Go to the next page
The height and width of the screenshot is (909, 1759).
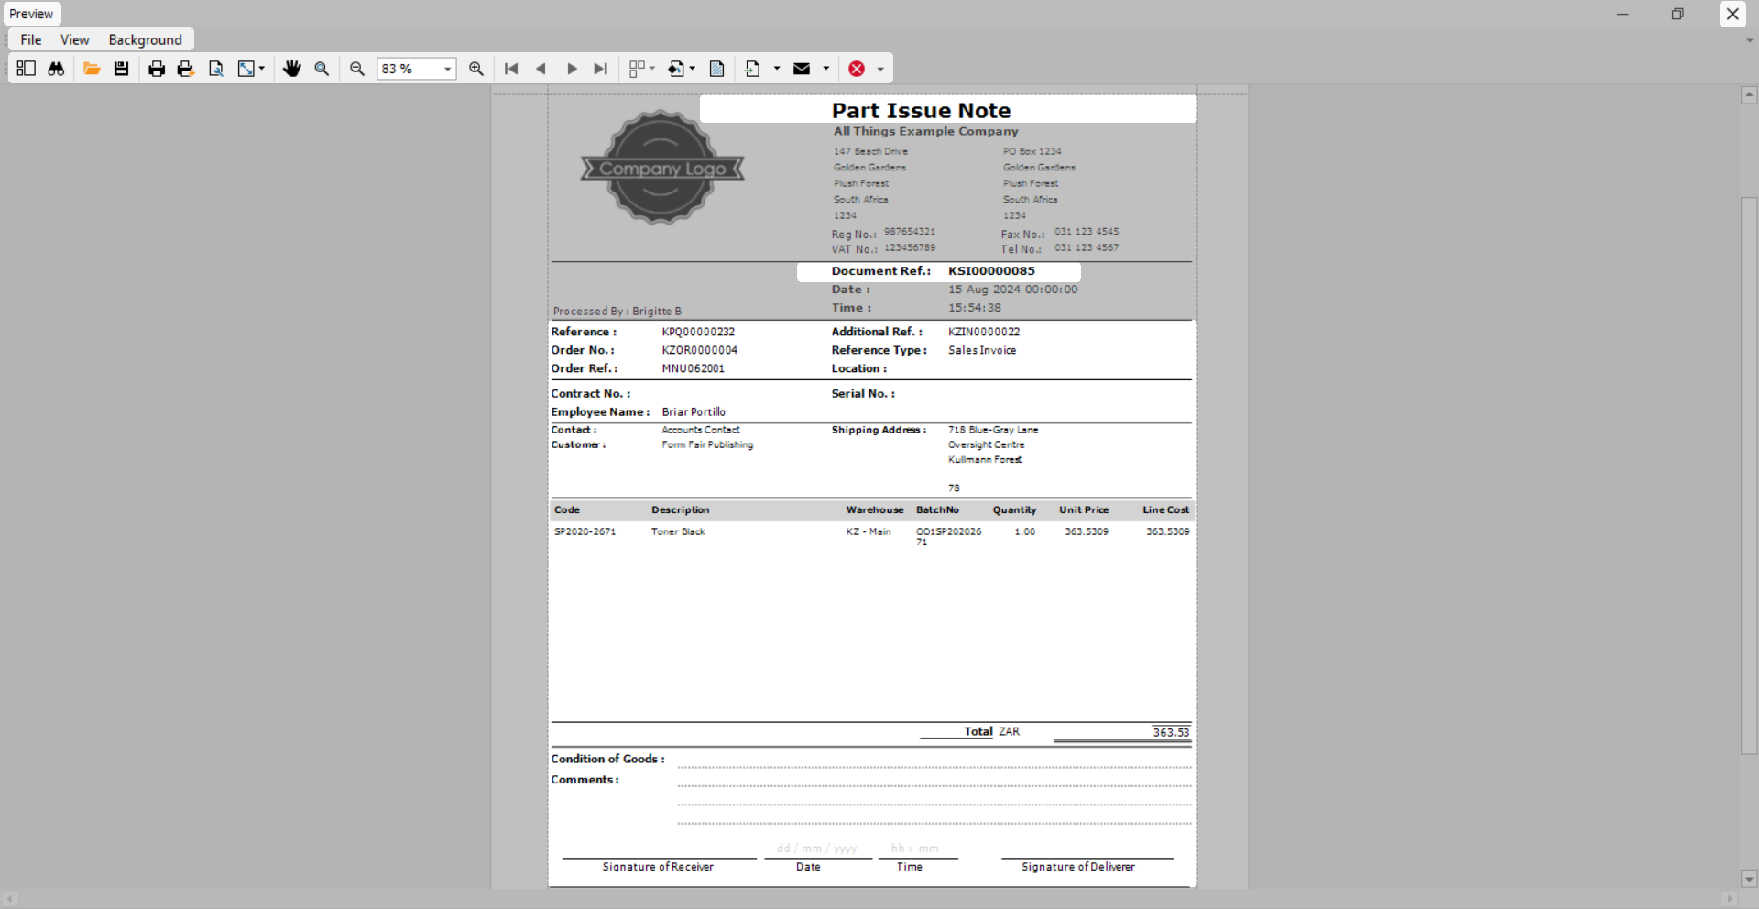572,69
